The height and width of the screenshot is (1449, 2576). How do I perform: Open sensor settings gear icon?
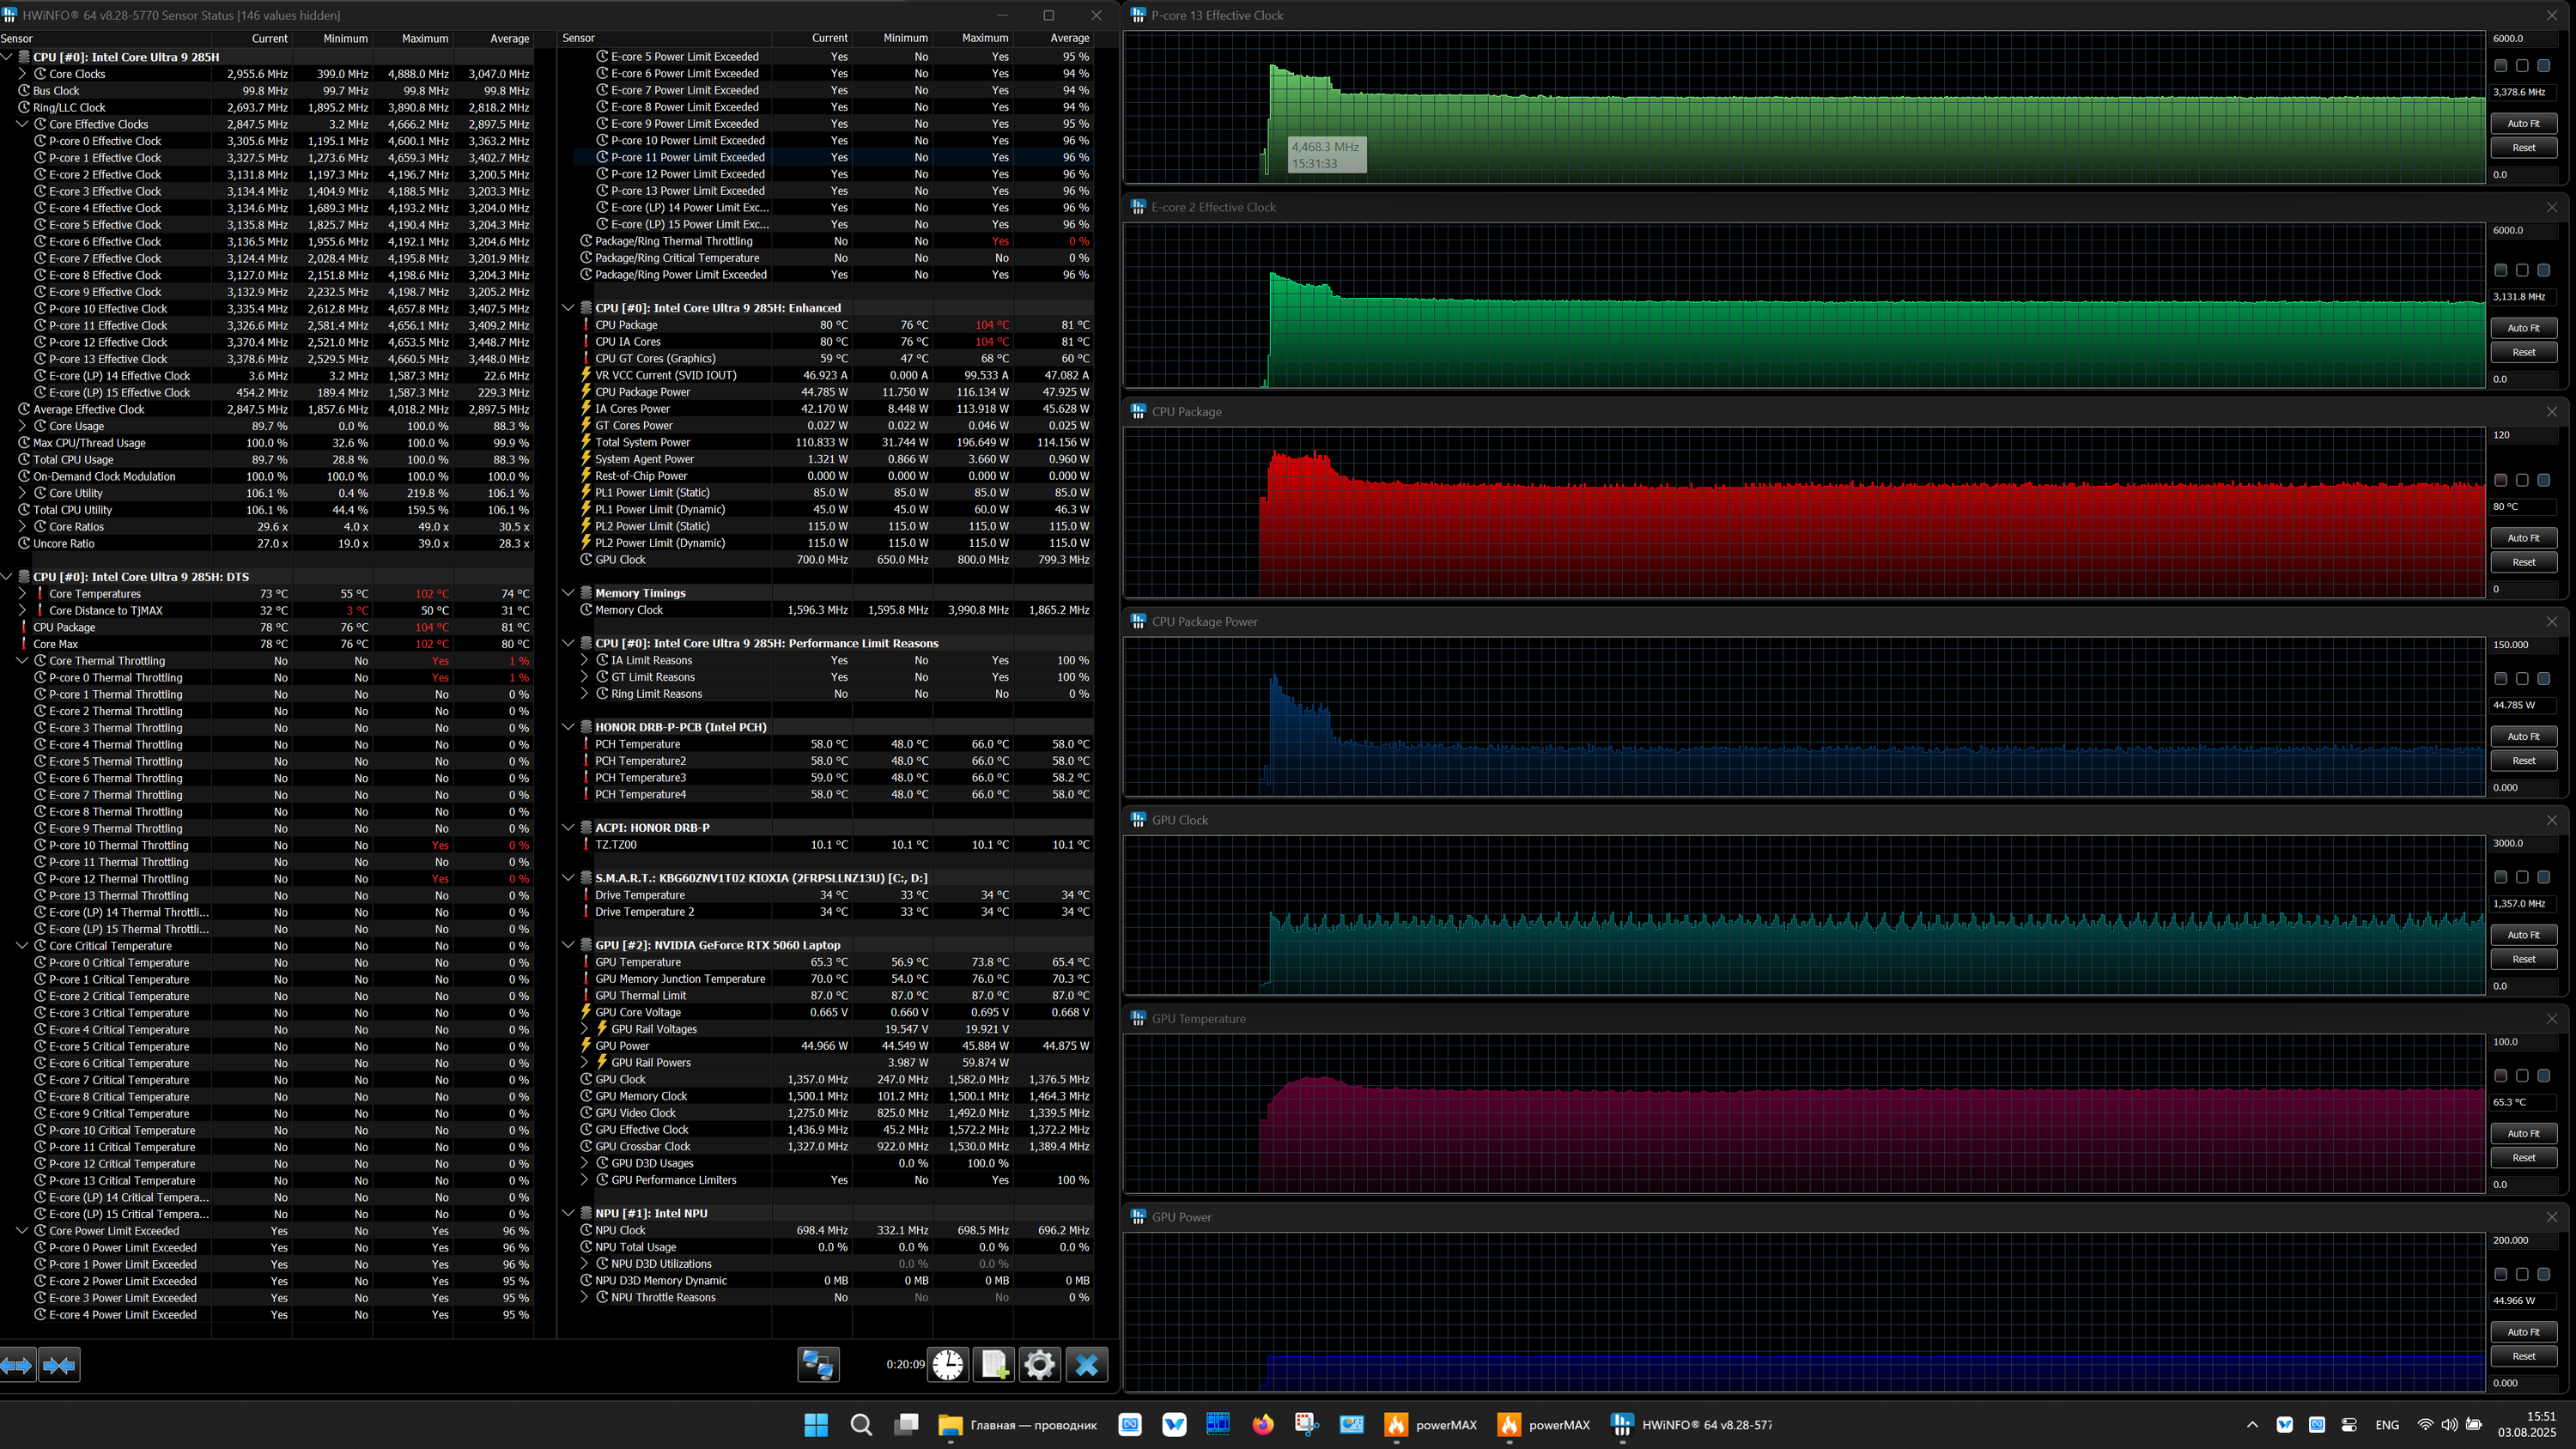click(1039, 1365)
